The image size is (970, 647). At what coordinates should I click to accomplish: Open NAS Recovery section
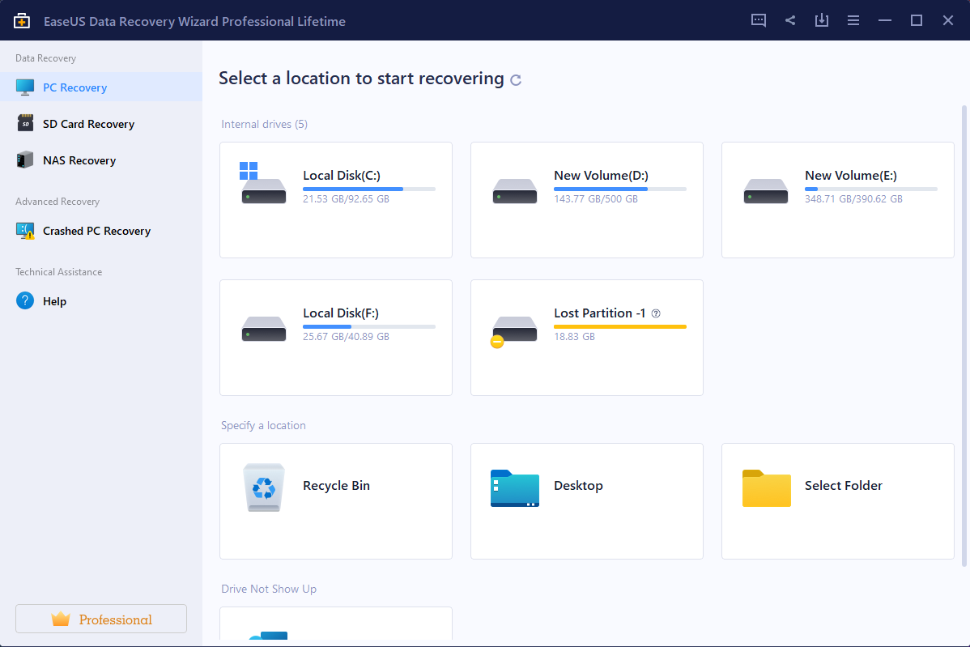click(79, 160)
